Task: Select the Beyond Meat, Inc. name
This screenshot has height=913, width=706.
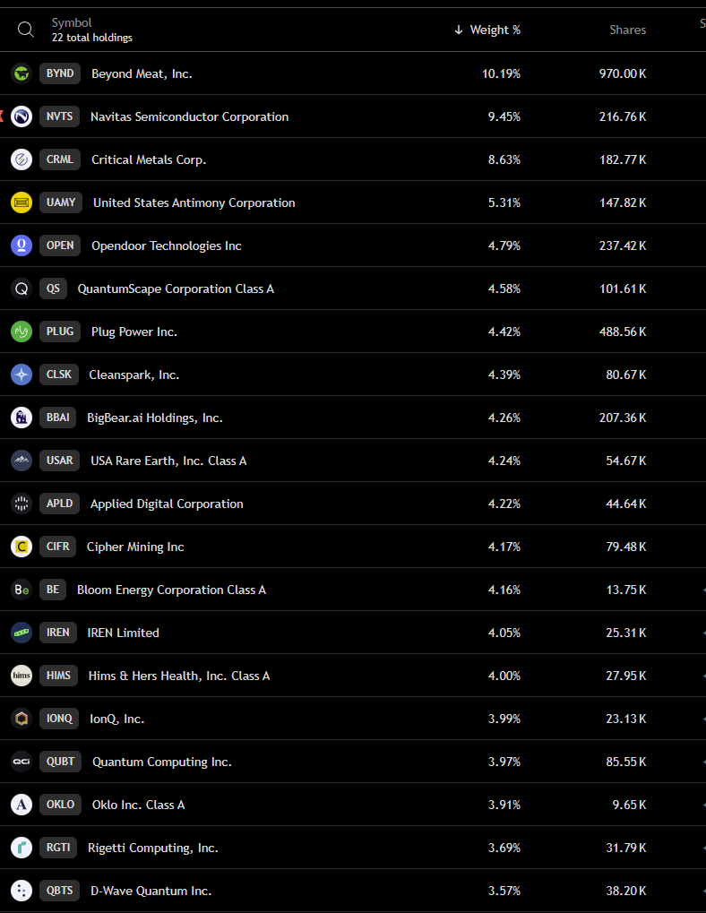Action: (x=142, y=74)
